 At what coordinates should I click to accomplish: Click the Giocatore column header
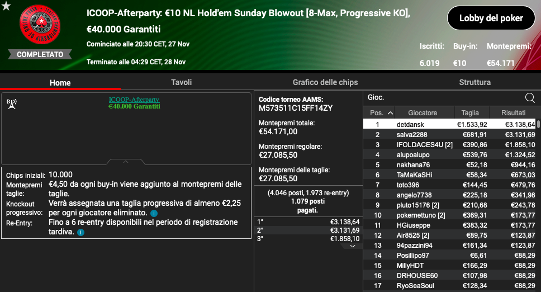coord(423,112)
